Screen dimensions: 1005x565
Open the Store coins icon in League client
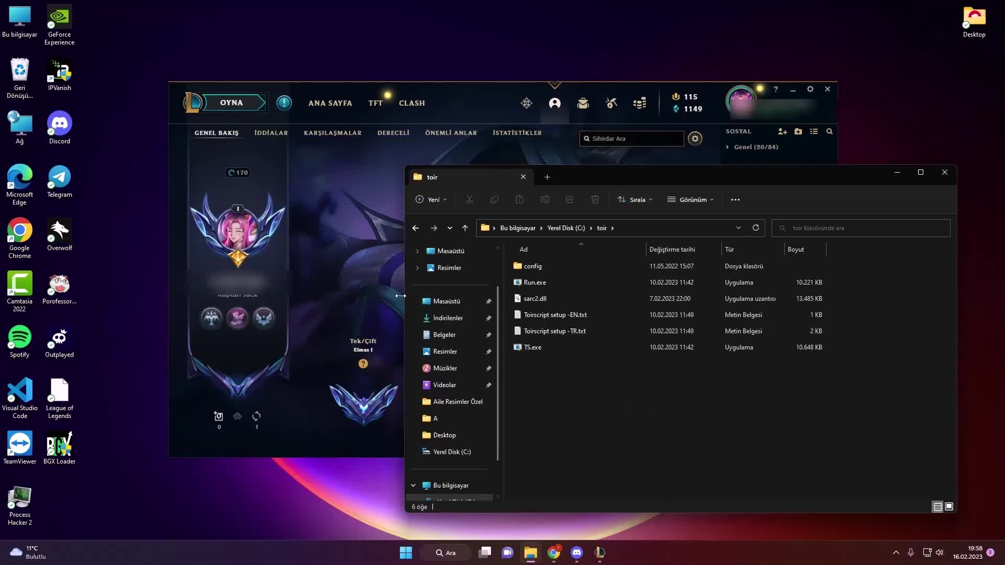point(640,103)
